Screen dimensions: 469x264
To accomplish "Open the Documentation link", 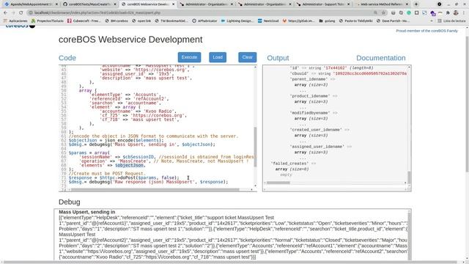I will tap(381, 58).
